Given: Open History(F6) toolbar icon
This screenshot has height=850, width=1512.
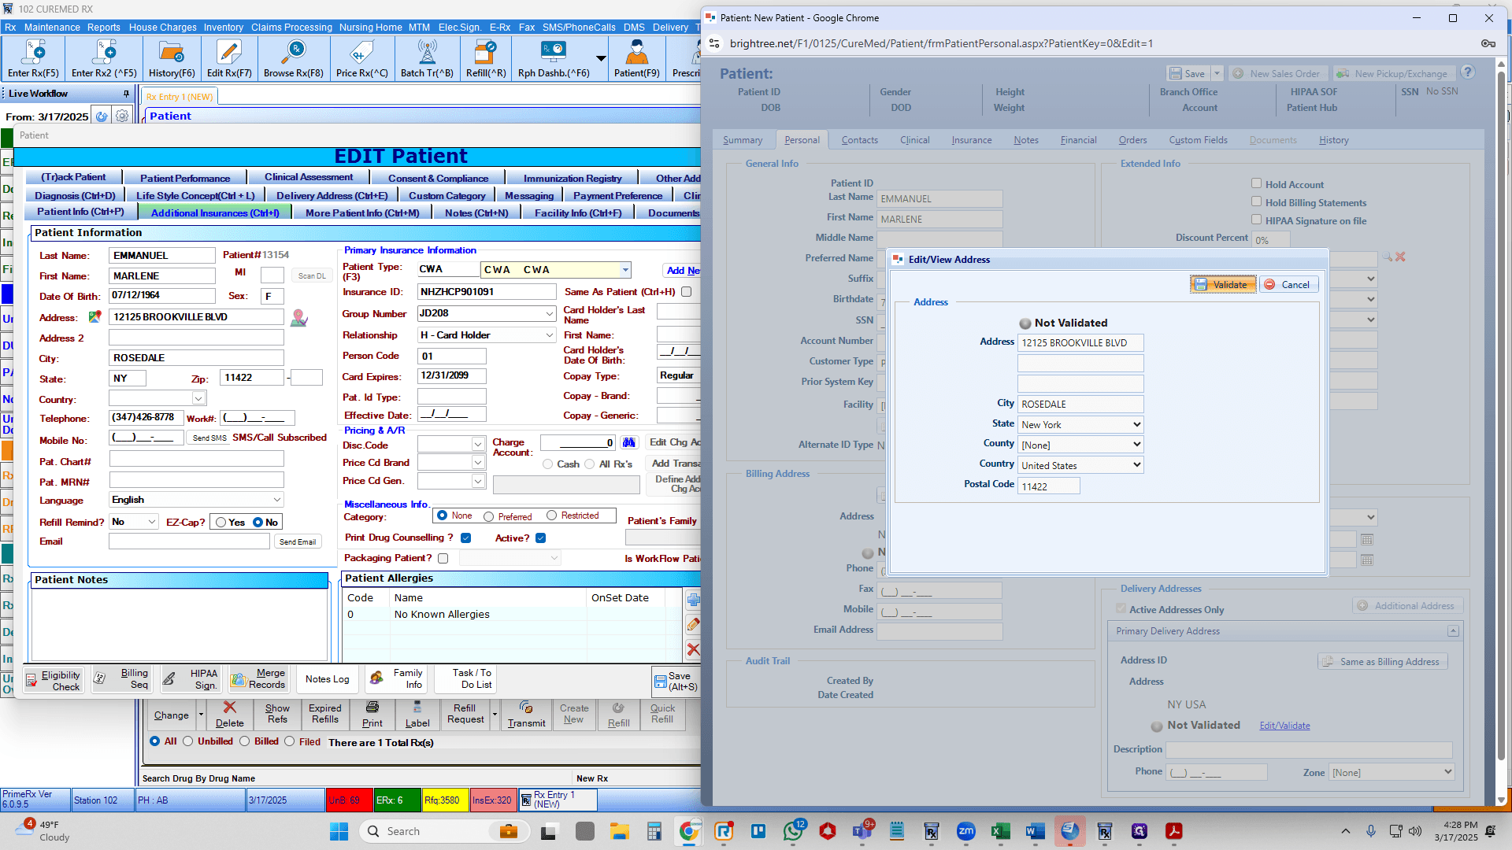Looking at the screenshot, I should [172, 60].
